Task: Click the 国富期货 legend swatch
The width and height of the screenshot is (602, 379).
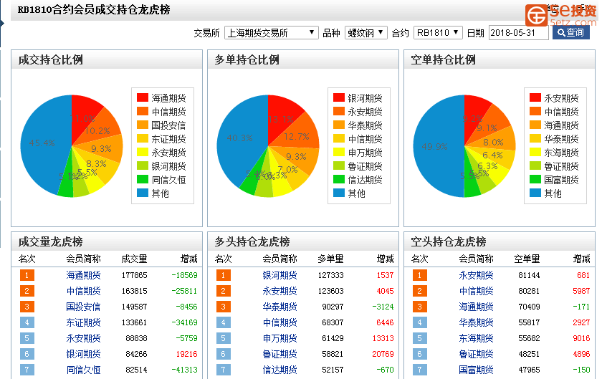Action: (535, 179)
